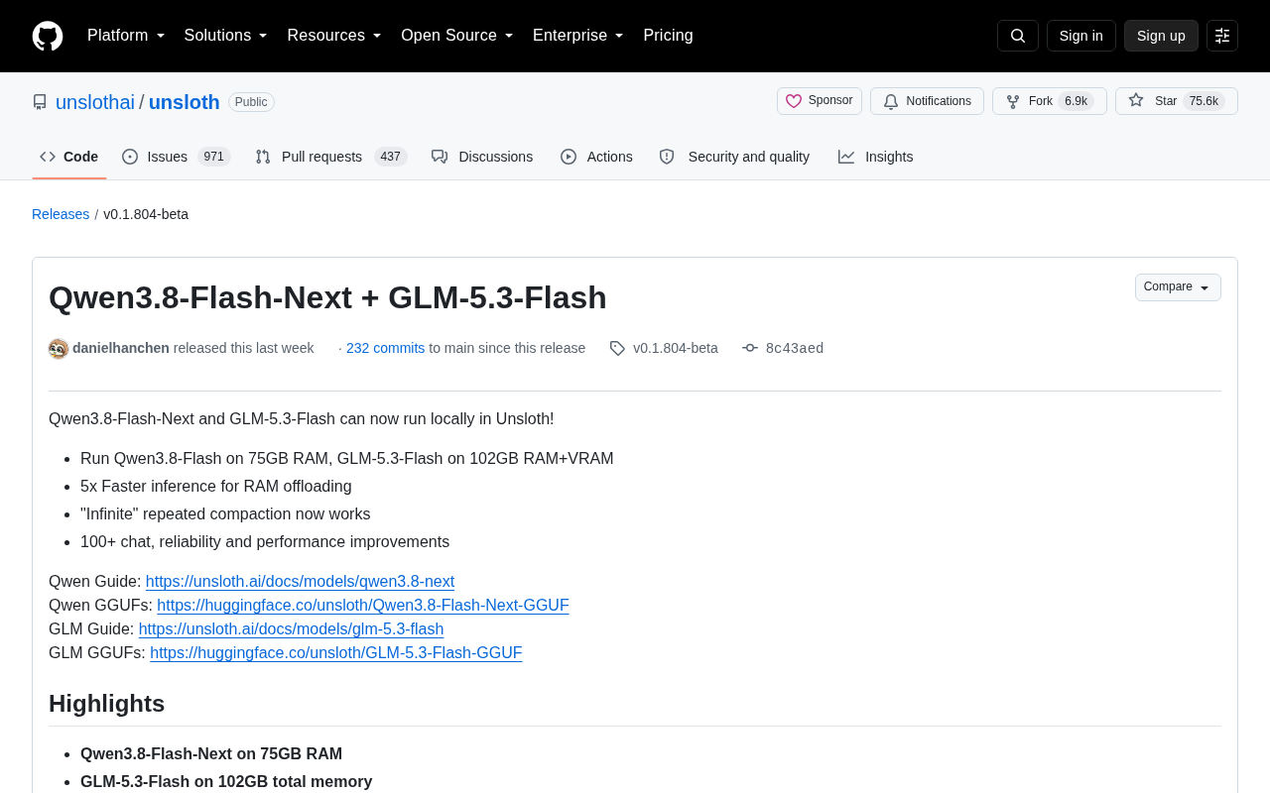
Task: Open the GLM Guide docs link
Action: click(x=291, y=629)
